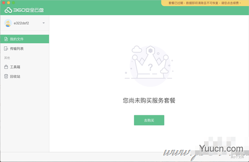The width and height of the screenshot is (249, 162).
Task: Click the user avatar for e322dsf2
Action: click(x=8, y=23)
